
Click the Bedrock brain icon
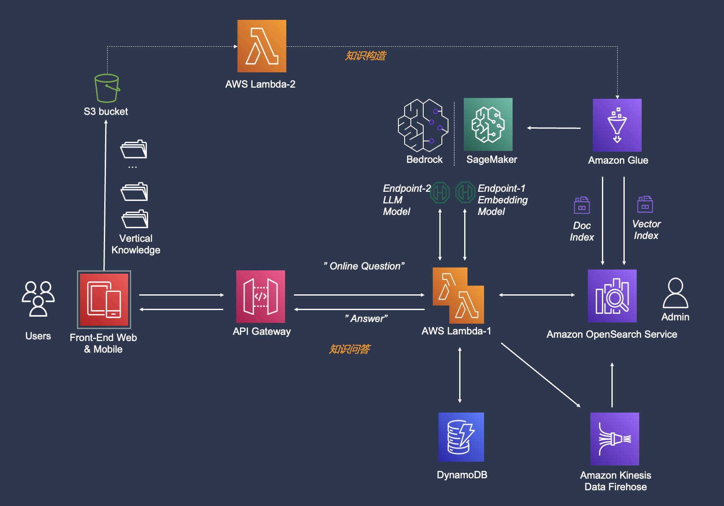tap(423, 125)
